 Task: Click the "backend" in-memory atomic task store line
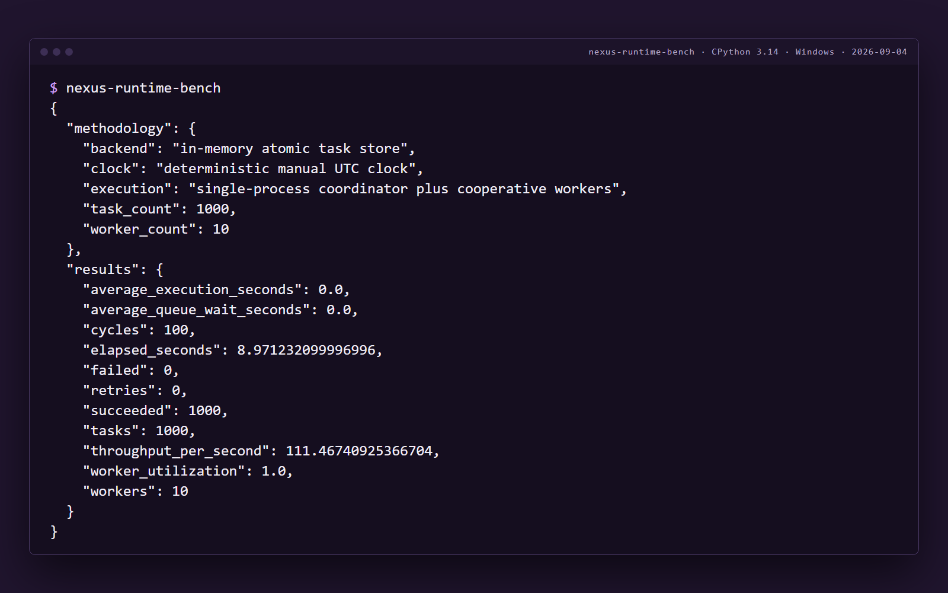click(249, 149)
